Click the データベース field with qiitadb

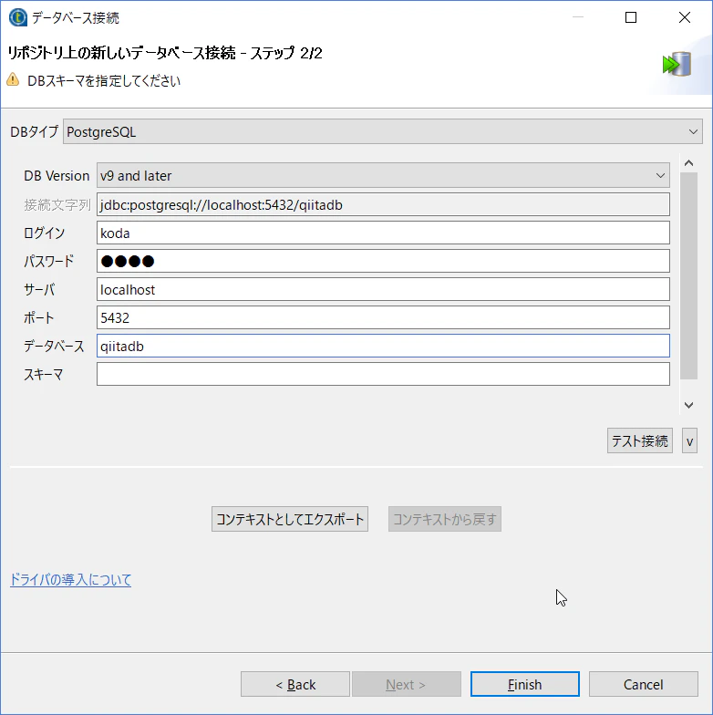point(383,347)
